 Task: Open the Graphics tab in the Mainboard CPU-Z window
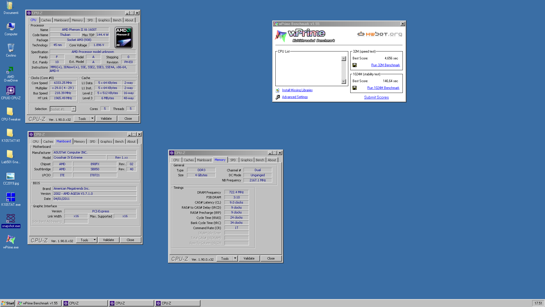(106, 142)
